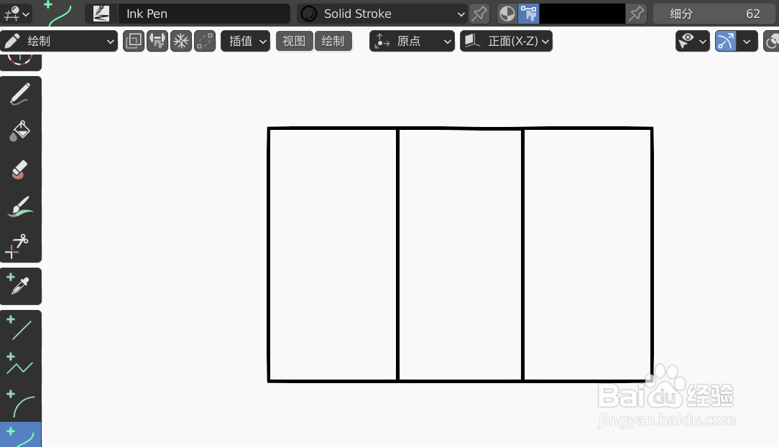Switch to vertex color mode icon
This screenshot has height=447, width=779.
coord(529,14)
